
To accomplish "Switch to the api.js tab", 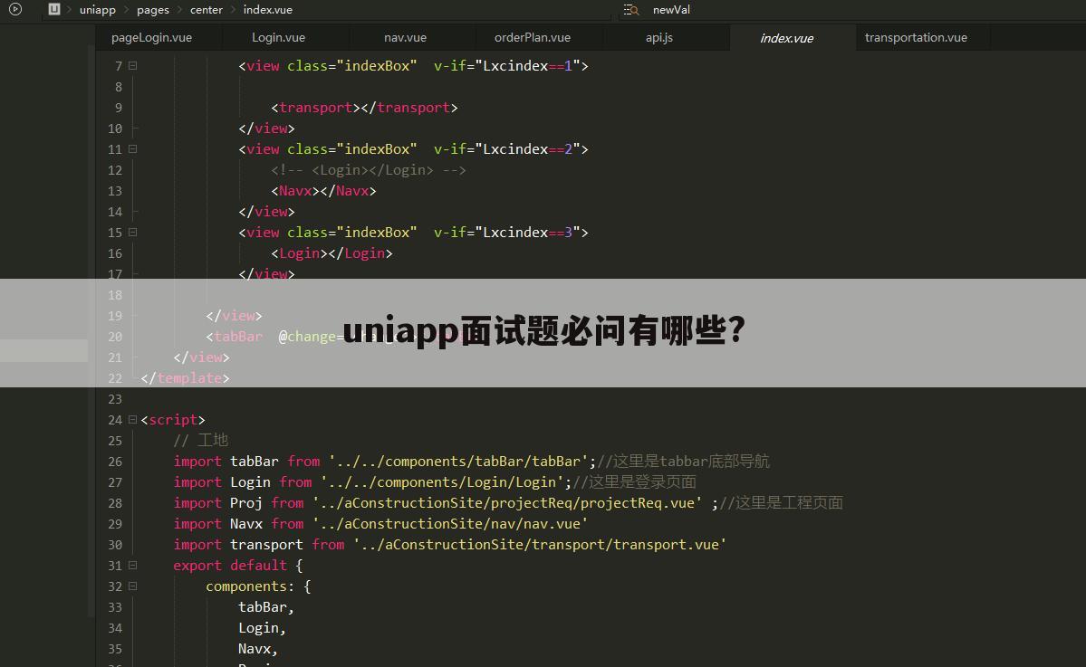I will click(x=658, y=37).
